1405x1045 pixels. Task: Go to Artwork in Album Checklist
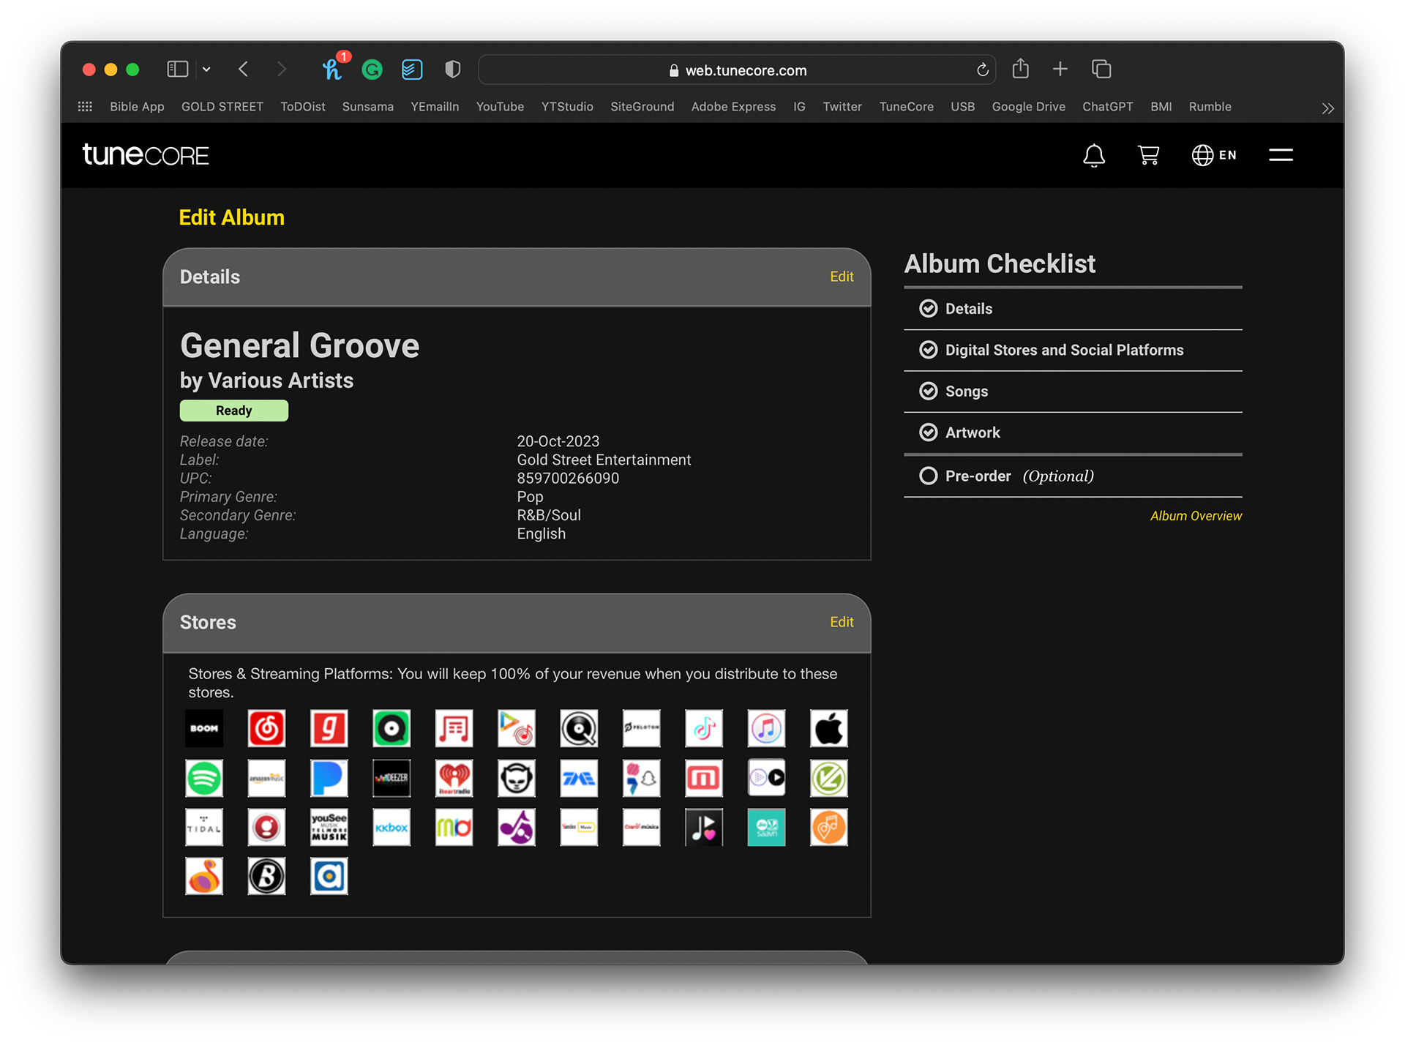pos(973,432)
